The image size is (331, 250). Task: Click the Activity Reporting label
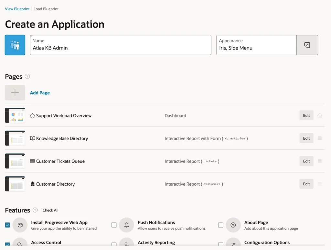pyautogui.click(x=156, y=242)
